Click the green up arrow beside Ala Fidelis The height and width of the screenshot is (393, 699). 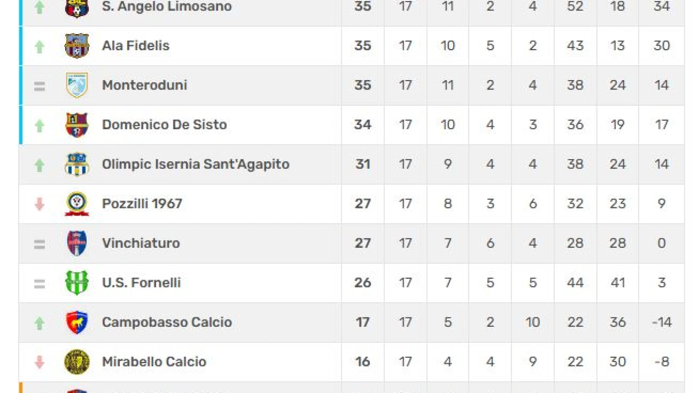tap(39, 47)
